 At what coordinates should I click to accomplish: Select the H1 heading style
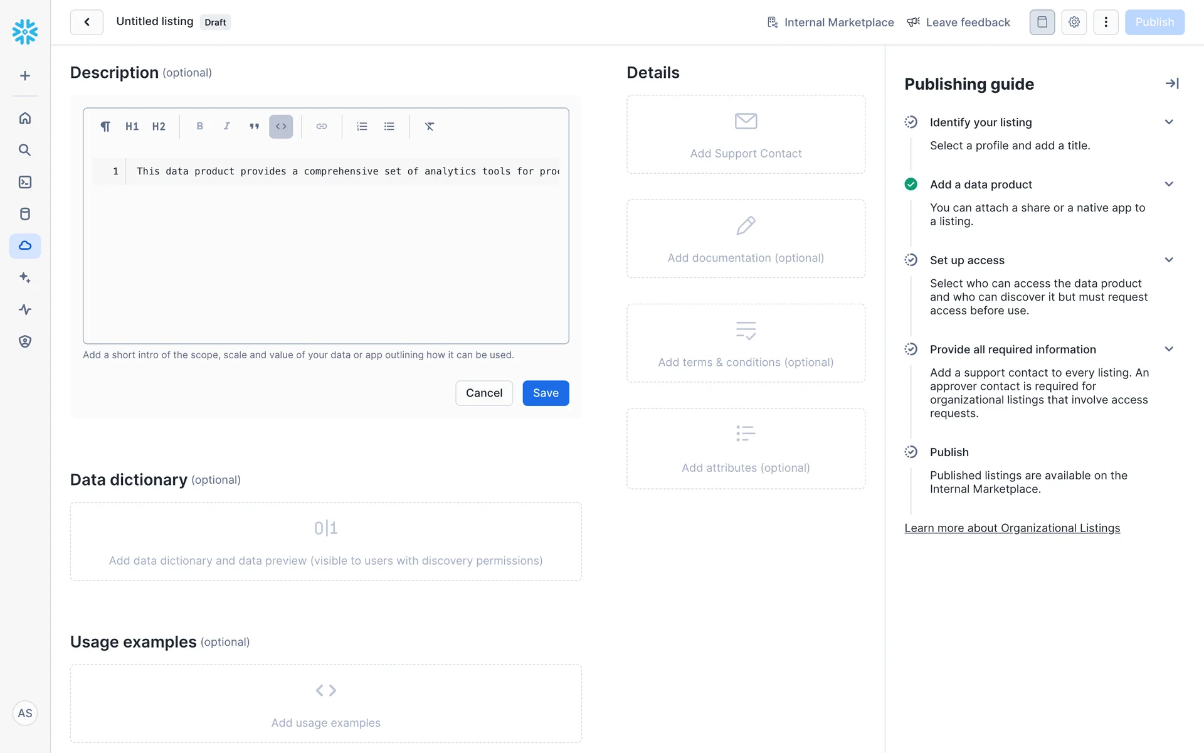(x=132, y=126)
